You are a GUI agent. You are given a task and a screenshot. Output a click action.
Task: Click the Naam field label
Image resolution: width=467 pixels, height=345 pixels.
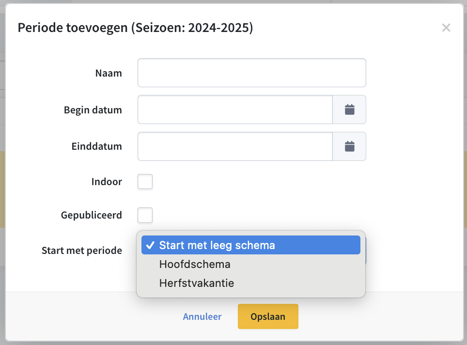[x=109, y=73]
